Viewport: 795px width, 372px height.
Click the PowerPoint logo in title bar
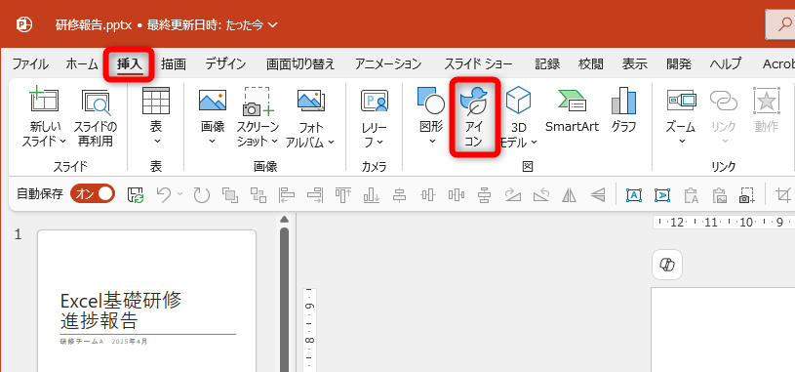click(24, 24)
